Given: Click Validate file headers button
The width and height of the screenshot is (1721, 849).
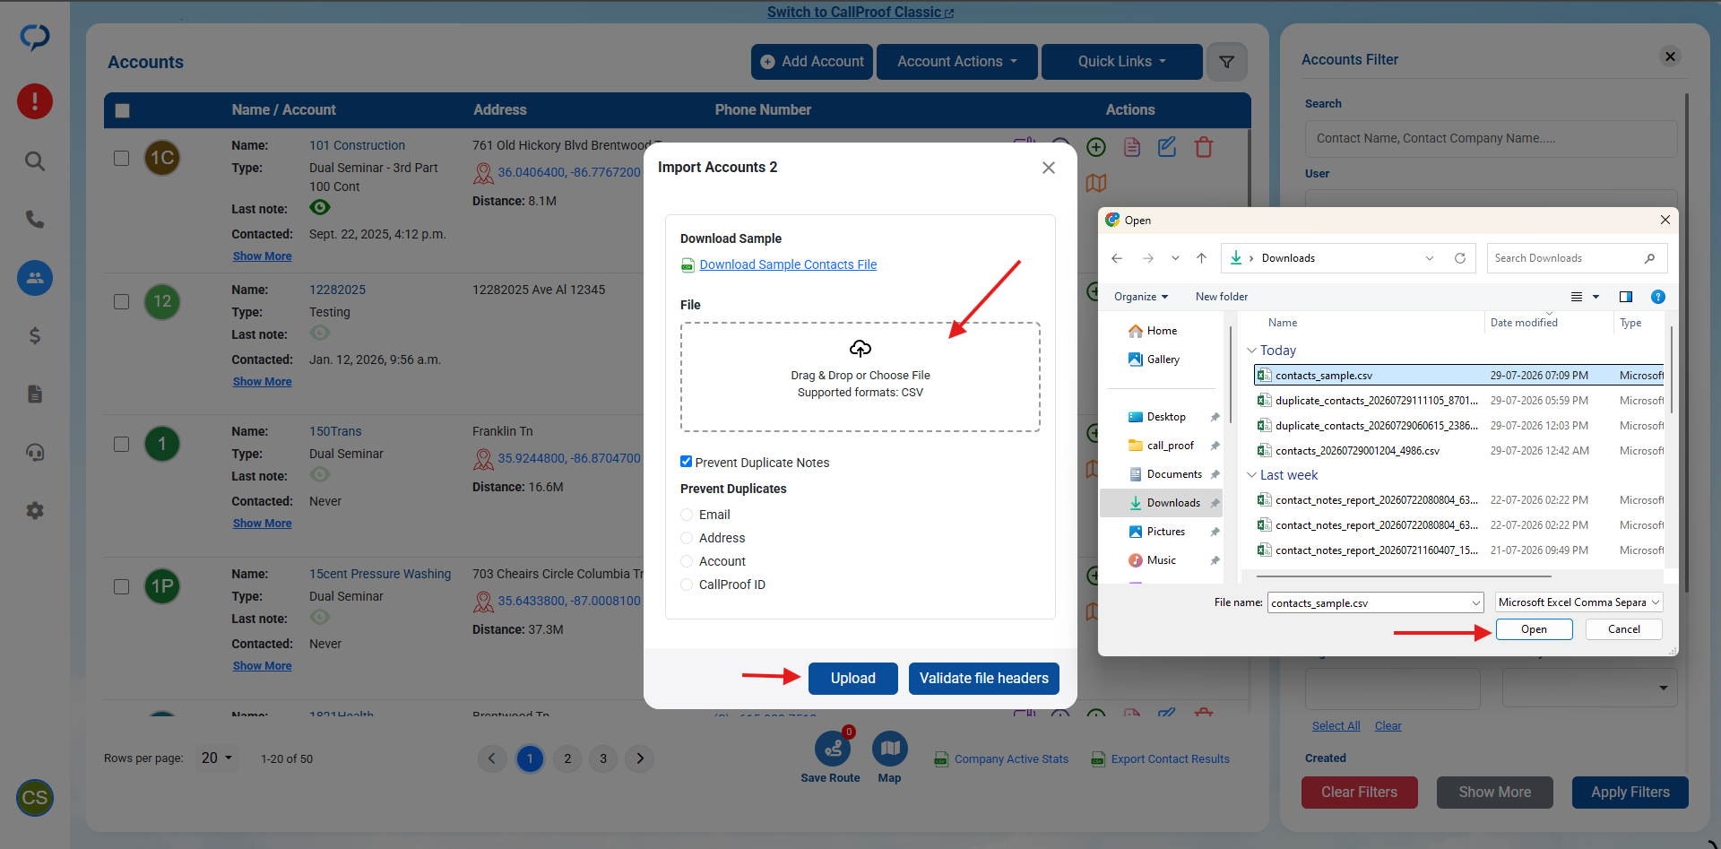Looking at the screenshot, I should (984, 679).
